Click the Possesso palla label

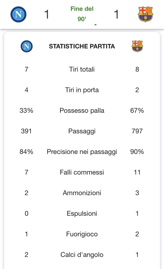(x=82, y=110)
